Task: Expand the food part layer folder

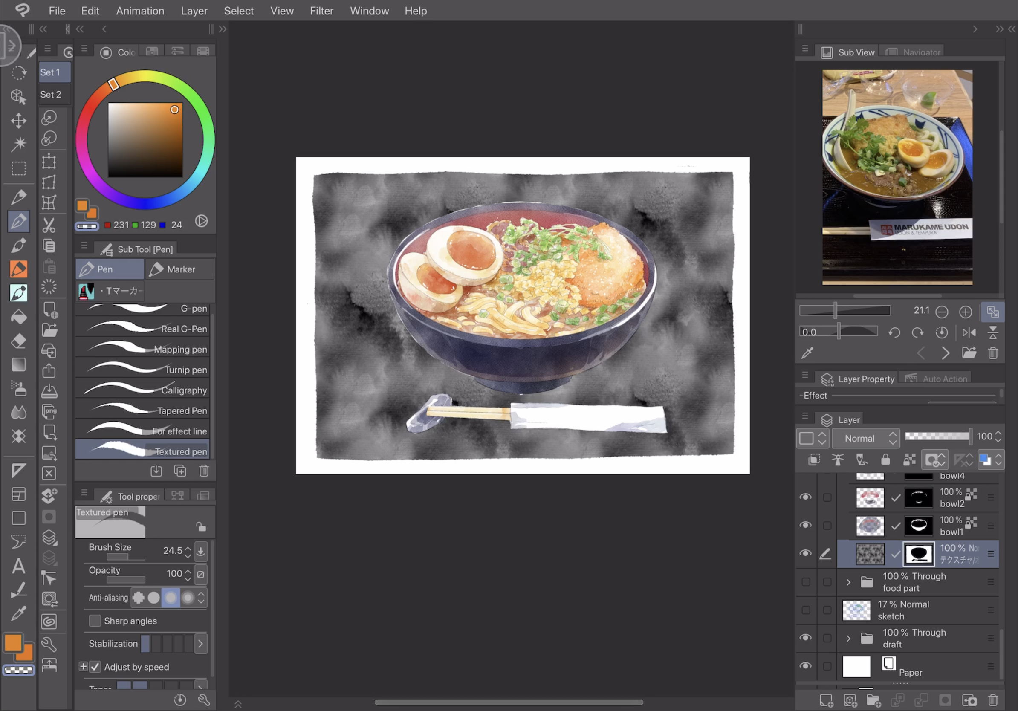Action: click(848, 582)
